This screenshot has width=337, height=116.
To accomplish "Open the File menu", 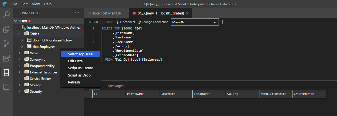I will (x=14, y=4).
